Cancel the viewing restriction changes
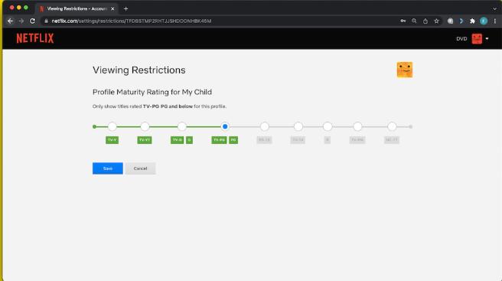Image resolution: width=502 pixels, height=281 pixels. click(140, 168)
